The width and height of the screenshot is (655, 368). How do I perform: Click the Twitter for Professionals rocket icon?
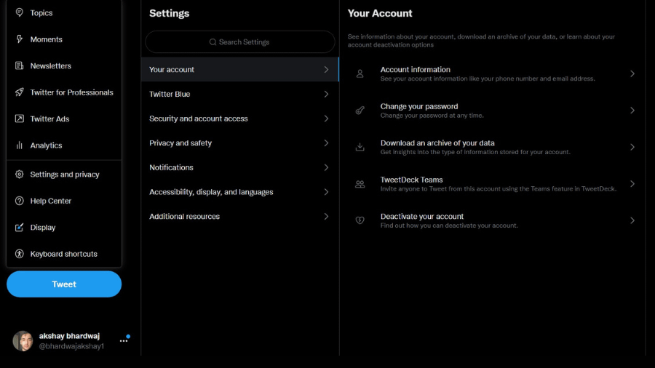(x=19, y=92)
